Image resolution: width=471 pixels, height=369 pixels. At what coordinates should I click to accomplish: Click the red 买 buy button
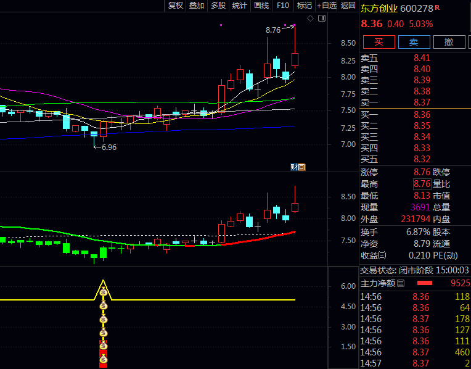coord(379,42)
